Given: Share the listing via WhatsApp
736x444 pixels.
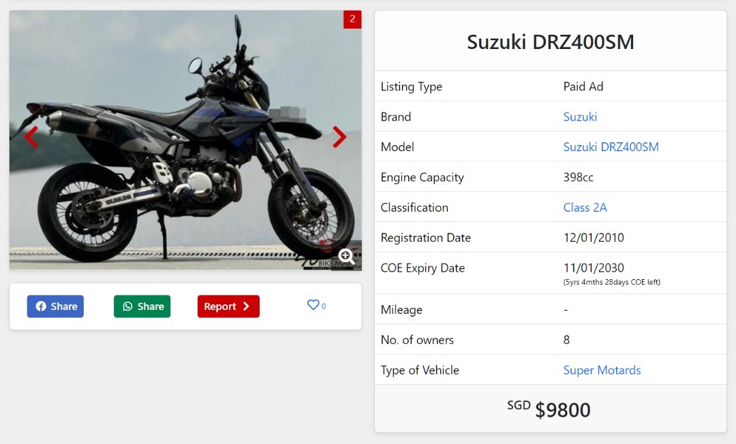Looking at the screenshot, I should [142, 306].
